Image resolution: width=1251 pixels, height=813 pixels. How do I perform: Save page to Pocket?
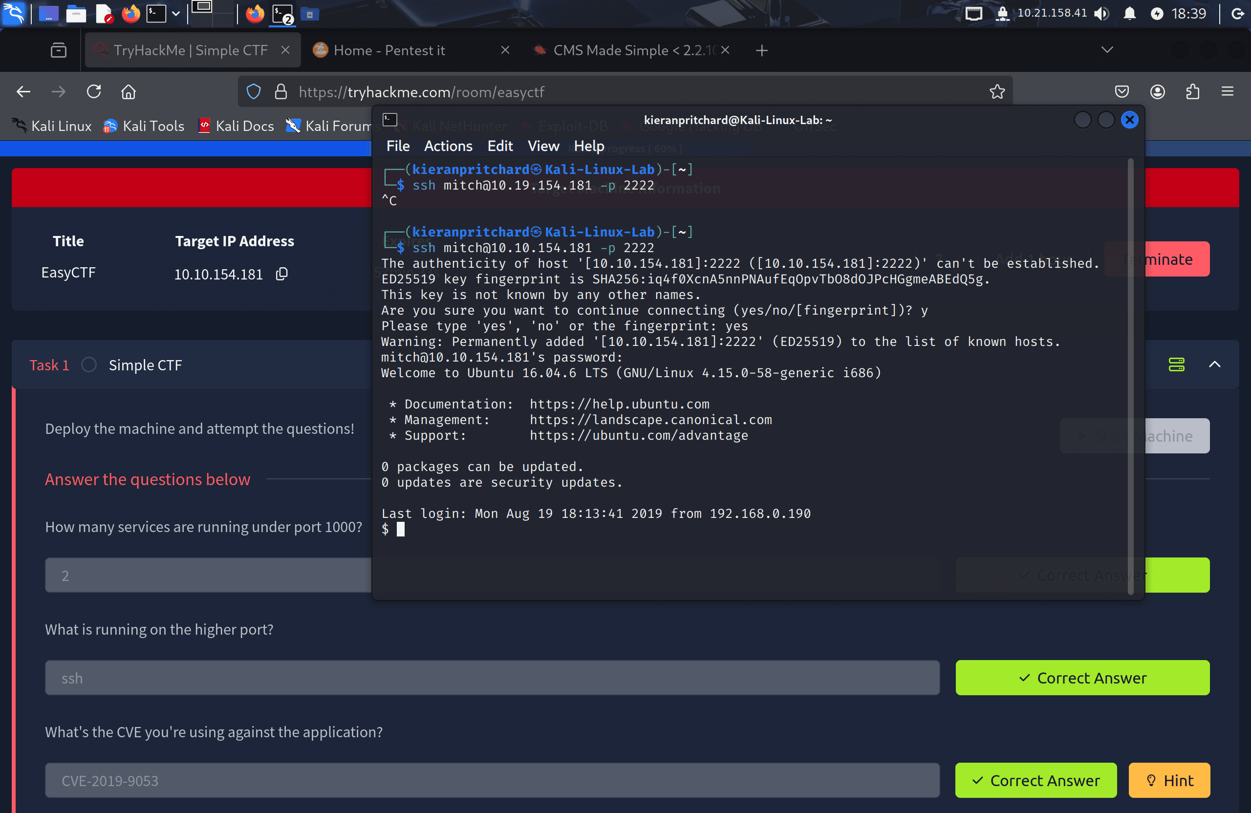point(1122,92)
